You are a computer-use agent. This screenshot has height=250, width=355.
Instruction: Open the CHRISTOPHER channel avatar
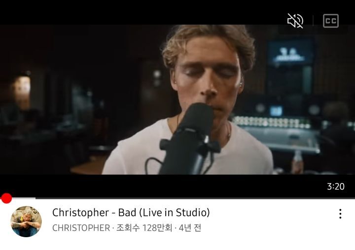[x=26, y=221]
